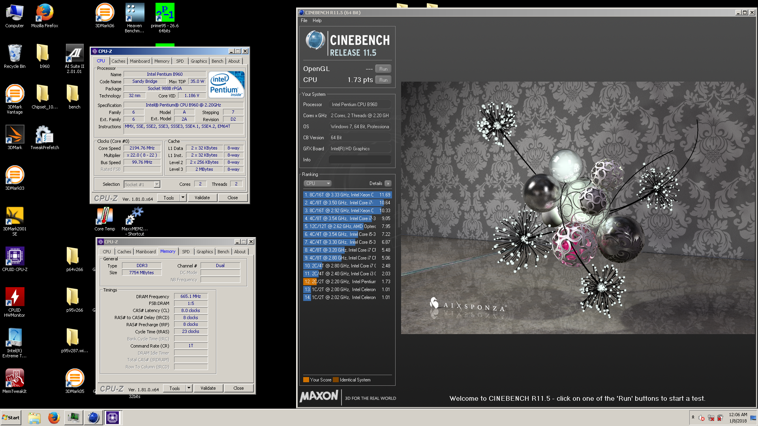Open Cinebench Help menu
The image size is (758, 426).
click(x=317, y=21)
